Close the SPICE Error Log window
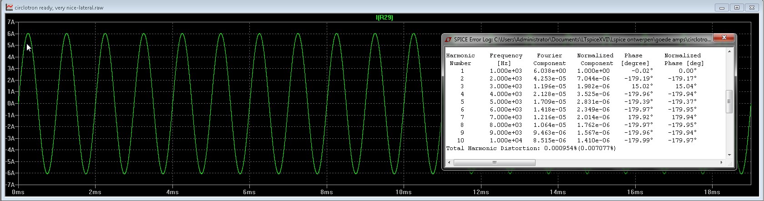The height and width of the screenshot is (201, 764). pos(723,38)
